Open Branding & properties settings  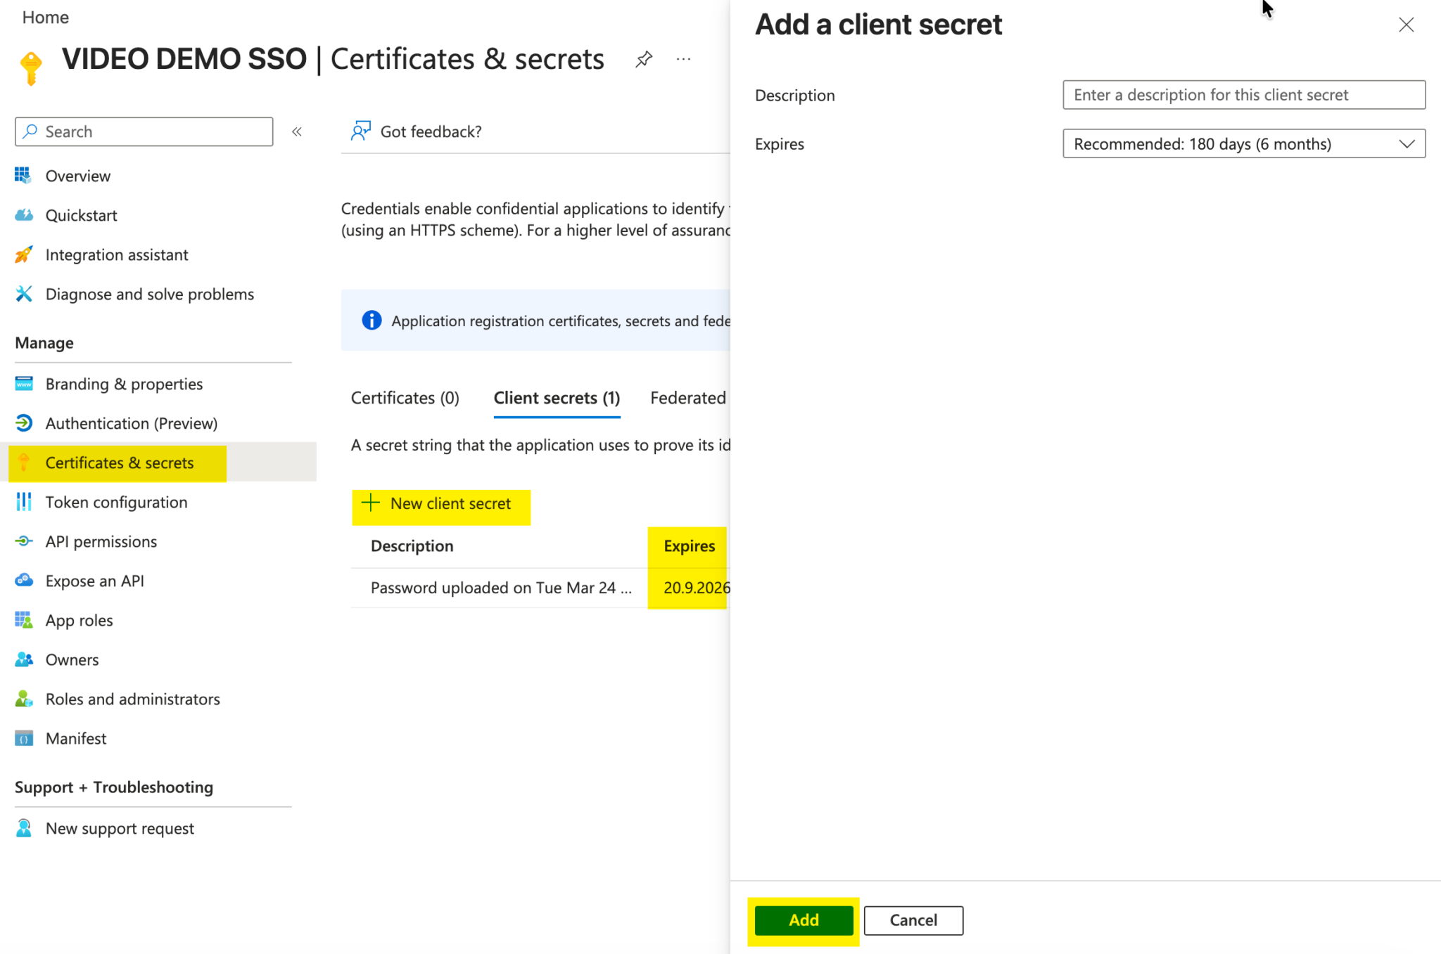point(124,384)
